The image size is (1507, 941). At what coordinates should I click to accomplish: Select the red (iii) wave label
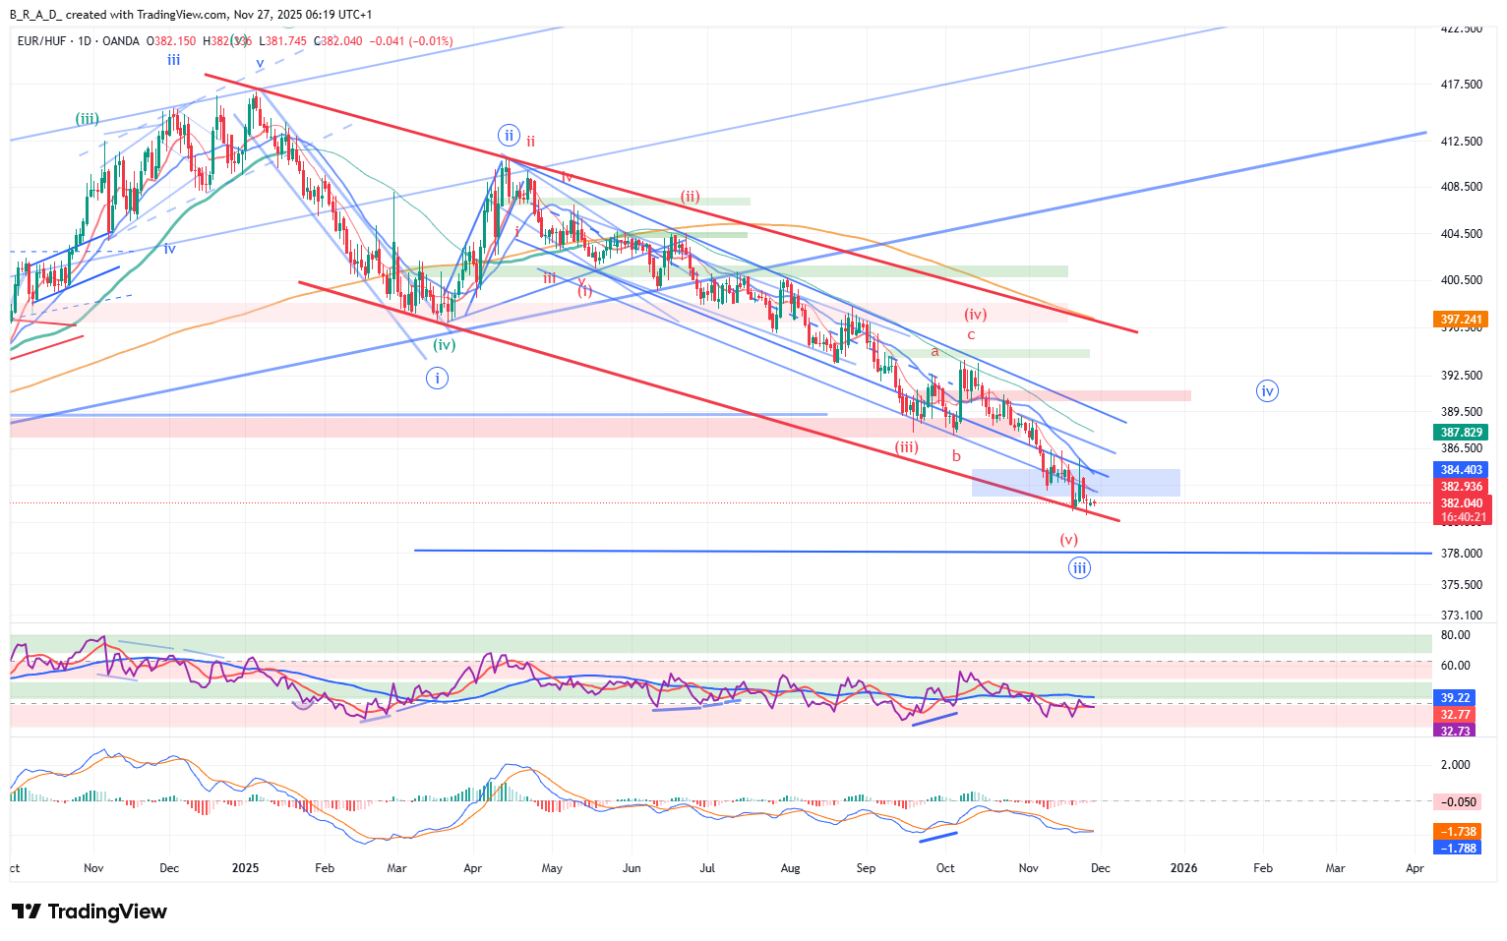click(x=906, y=447)
